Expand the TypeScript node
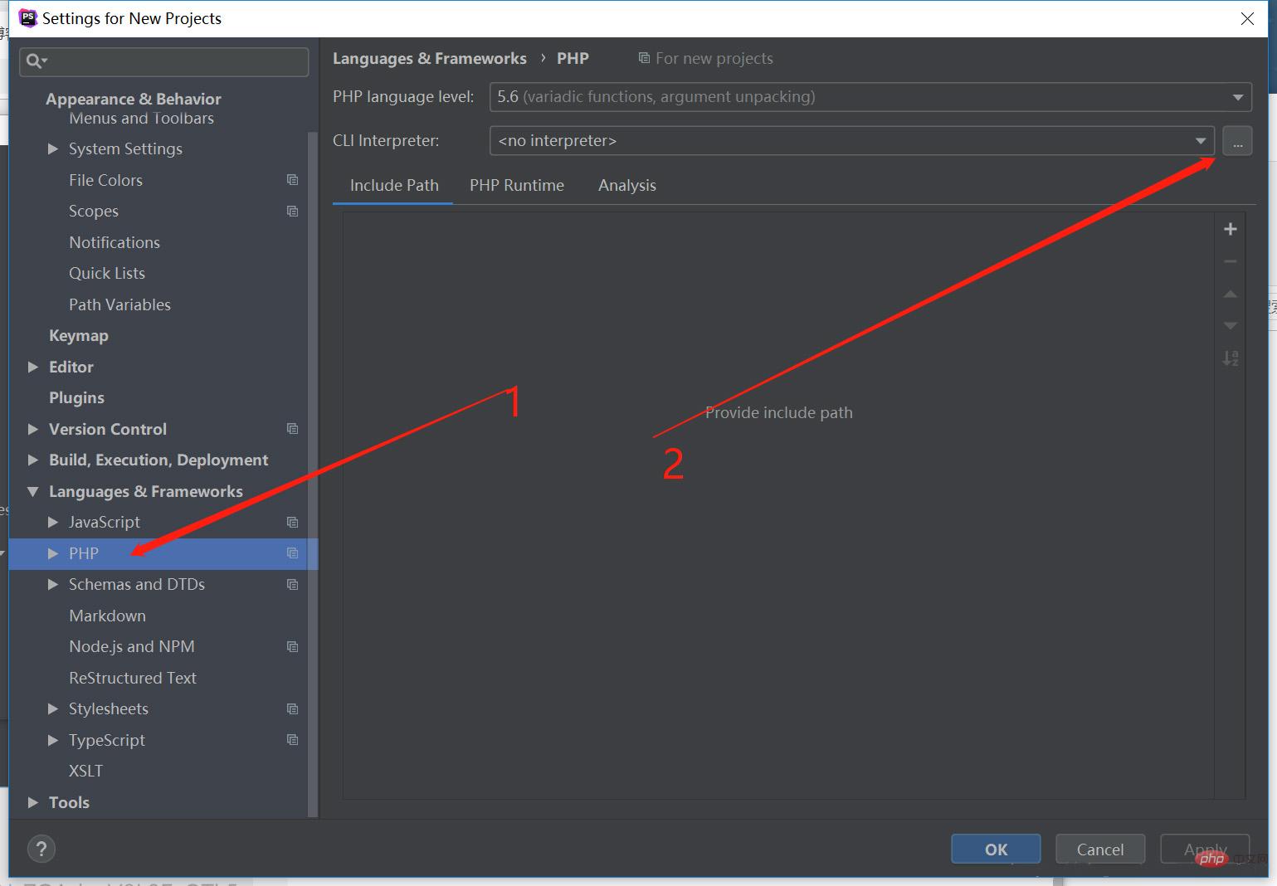The width and height of the screenshot is (1277, 886). click(53, 740)
